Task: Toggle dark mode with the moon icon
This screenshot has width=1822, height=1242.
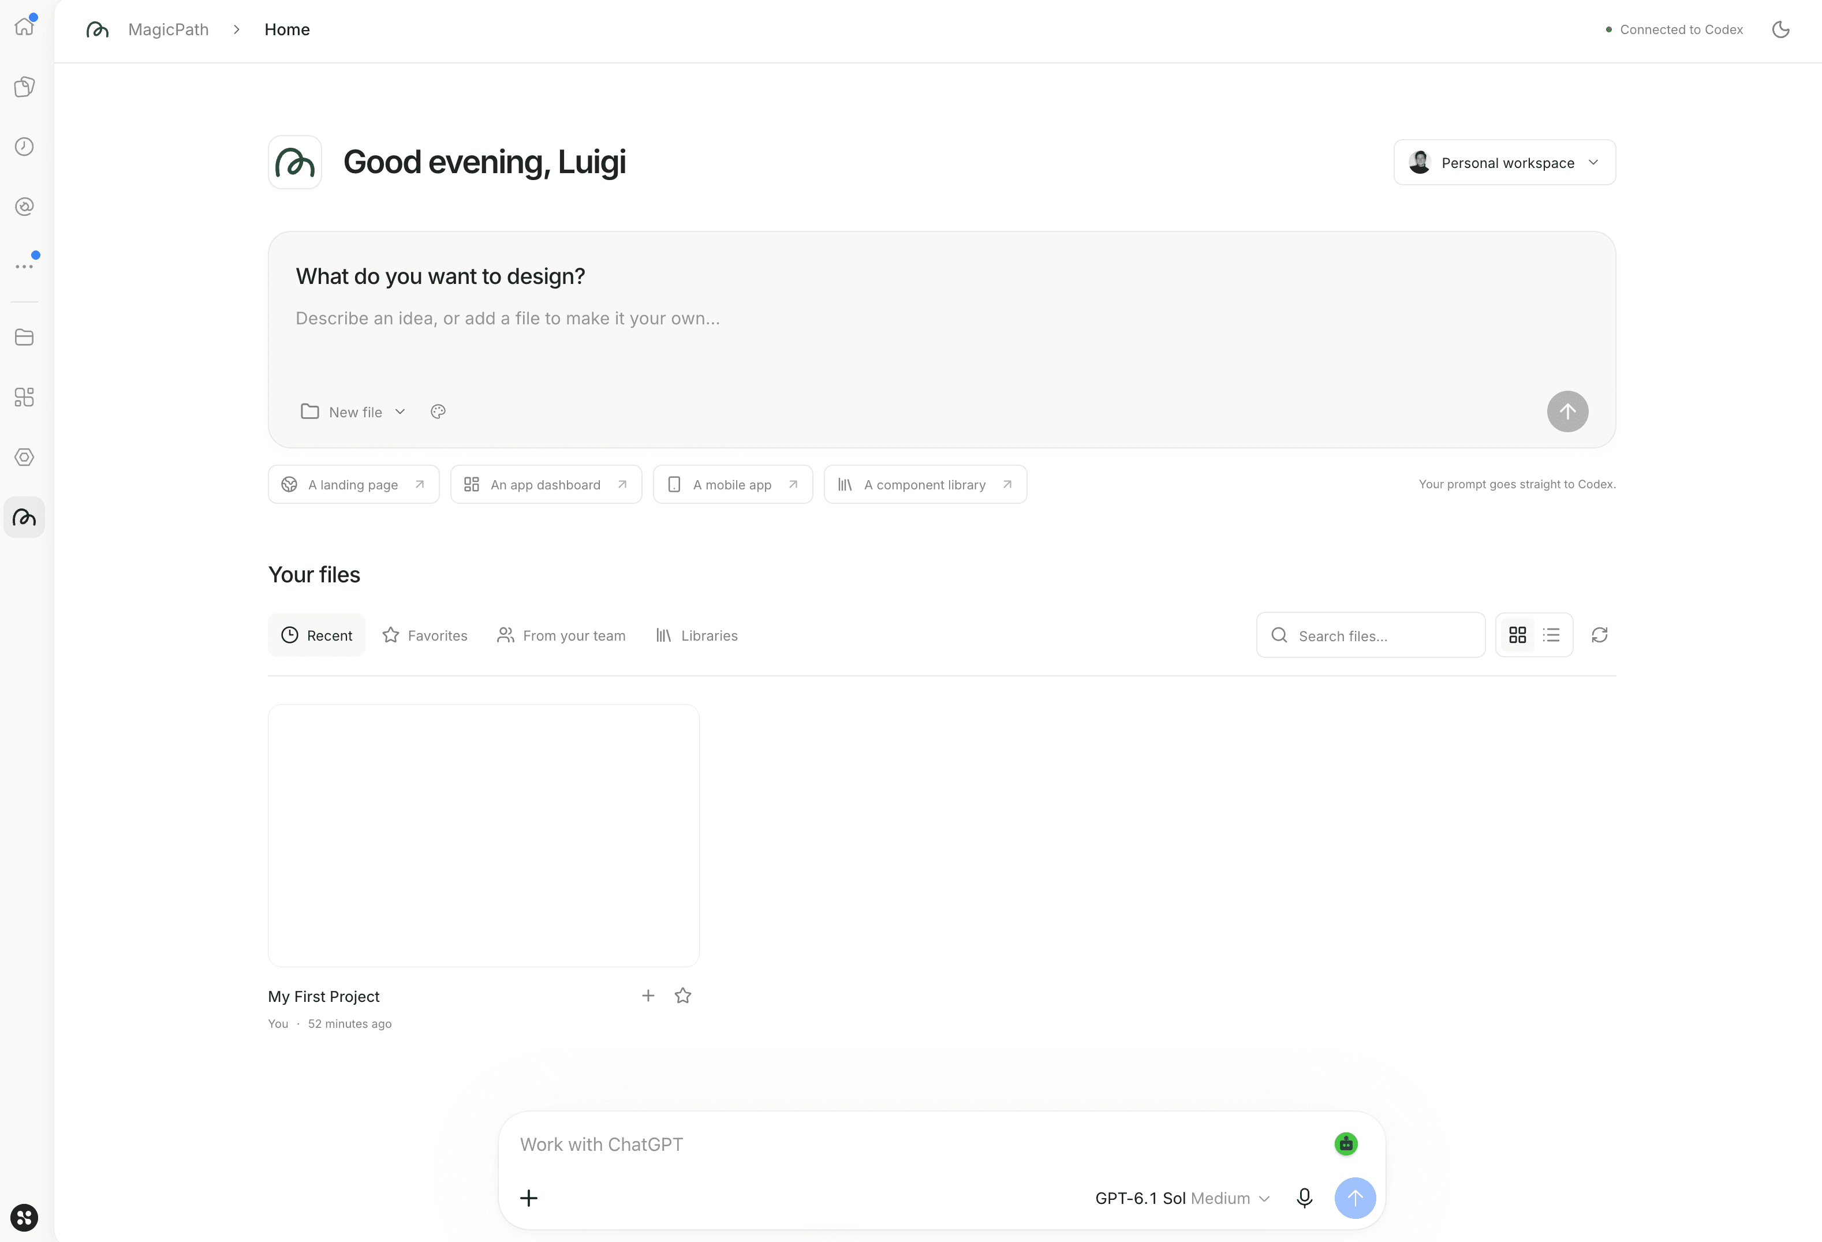Action: coord(1780,30)
